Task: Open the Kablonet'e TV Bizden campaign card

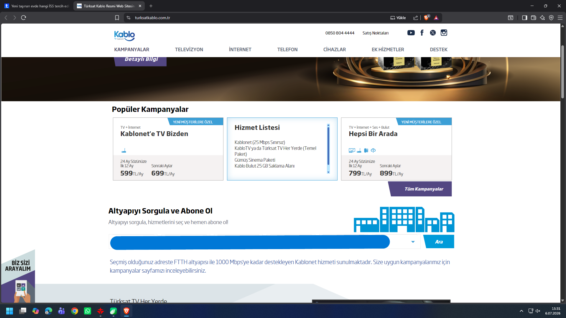Action: tap(168, 149)
